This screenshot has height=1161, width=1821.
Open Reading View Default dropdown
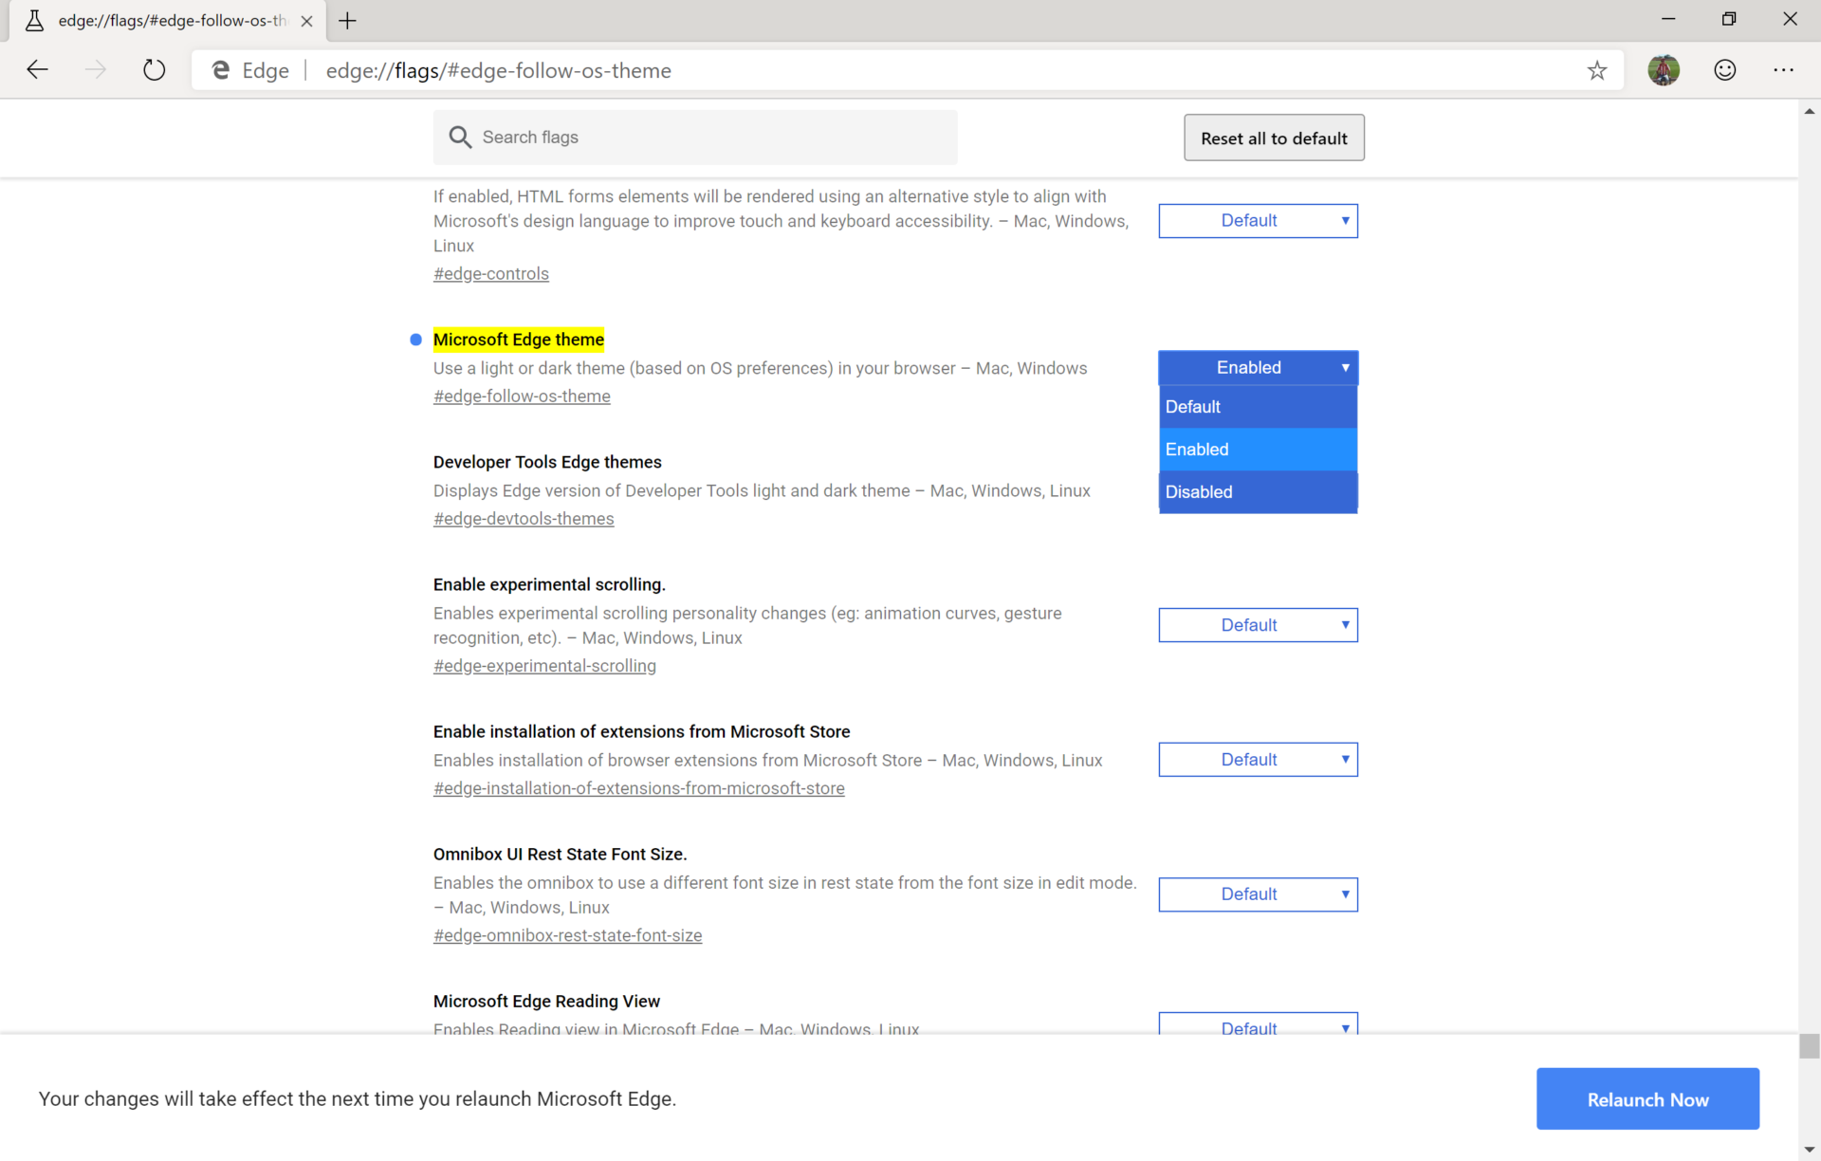[1259, 1024]
